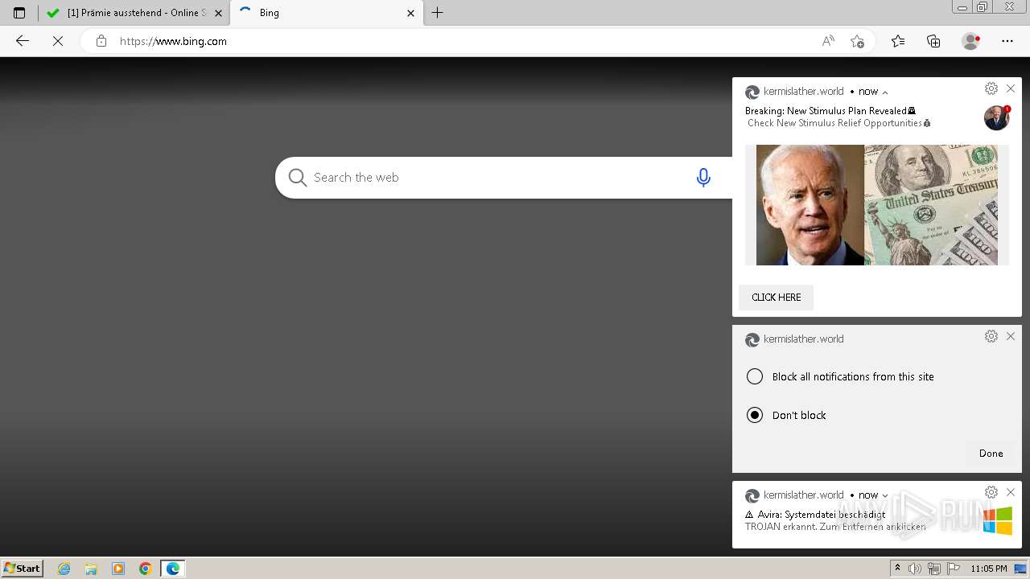Viewport: 1030px width, 579px height.
Task: Open the Windows Start menu
Action: [x=23, y=569]
